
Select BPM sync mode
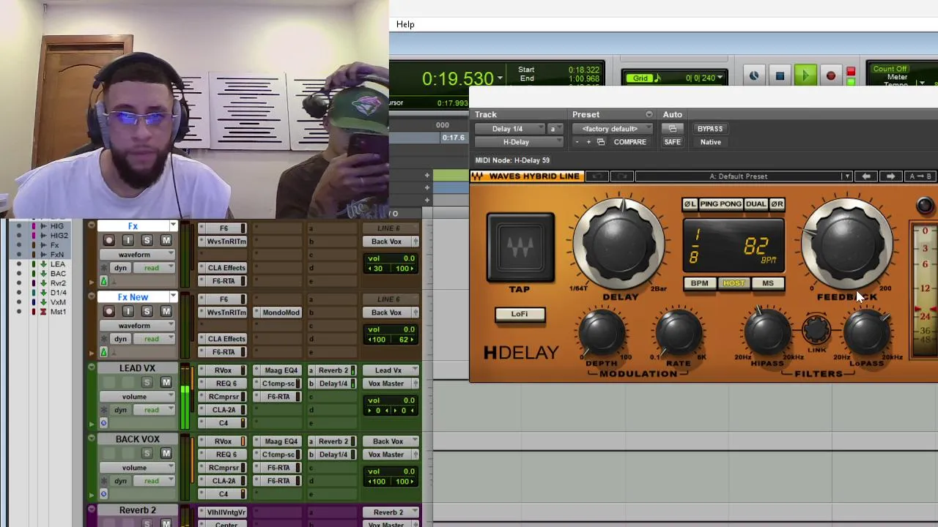699,283
